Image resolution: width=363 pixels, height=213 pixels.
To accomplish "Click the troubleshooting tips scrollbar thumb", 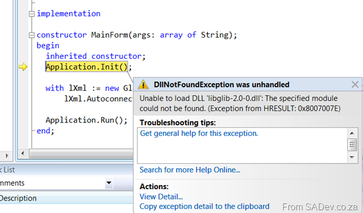I will coord(352,145).
